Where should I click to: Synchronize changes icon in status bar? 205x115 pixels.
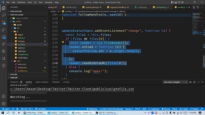click(x=13, y=109)
